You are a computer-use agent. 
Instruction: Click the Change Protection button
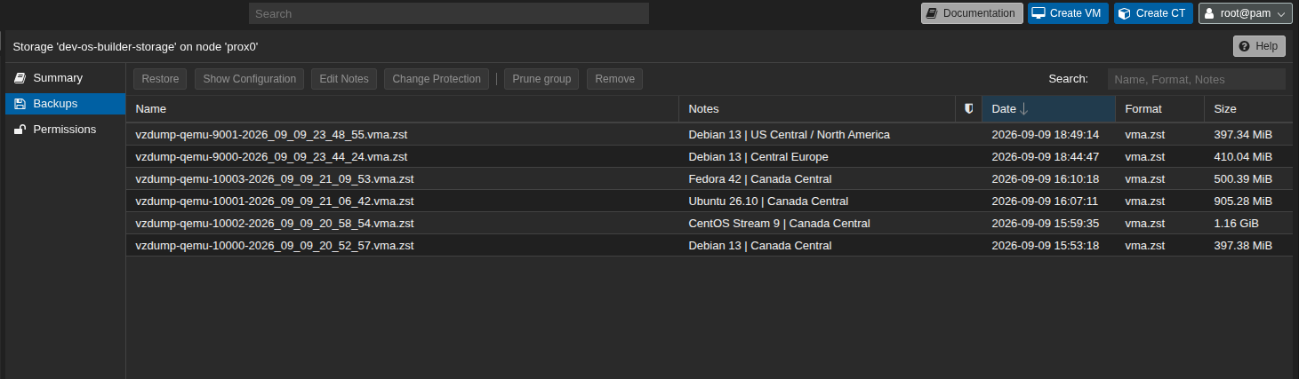pyautogui.click(x=437, y=79)
